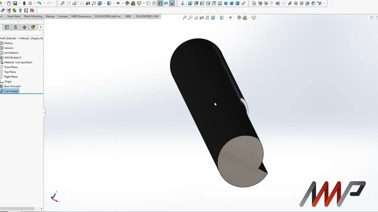378x212 pixels.
Task: Click heads-up Dynamic Annotation Views icon
Action: click(x=207, y=18)
